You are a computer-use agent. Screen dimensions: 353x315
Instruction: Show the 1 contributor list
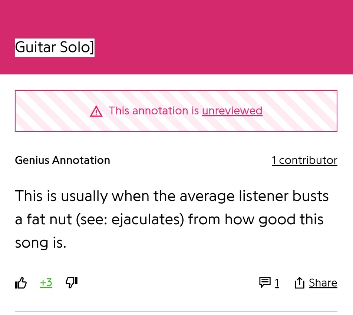coord(304,160)
